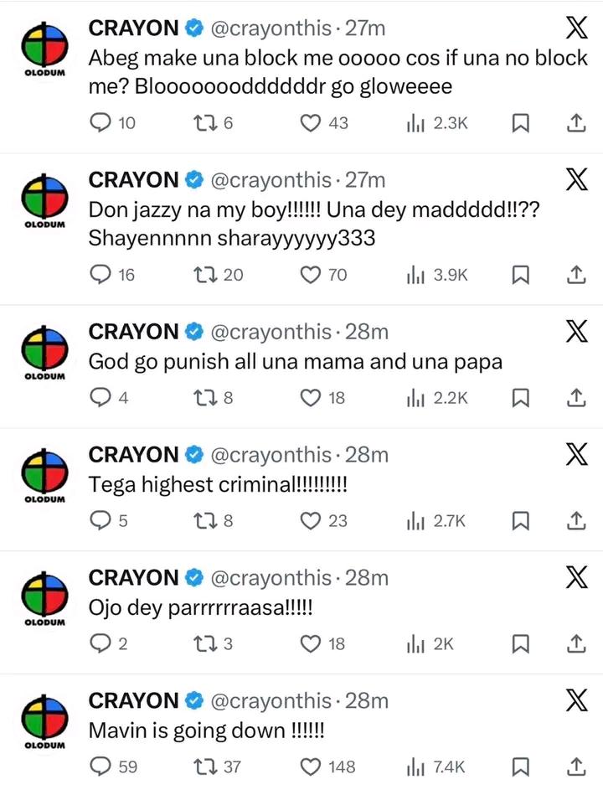603x790 pixels.
Task: Like the "Abeg make una block me" tweet
Action: (x=311, y=124)
